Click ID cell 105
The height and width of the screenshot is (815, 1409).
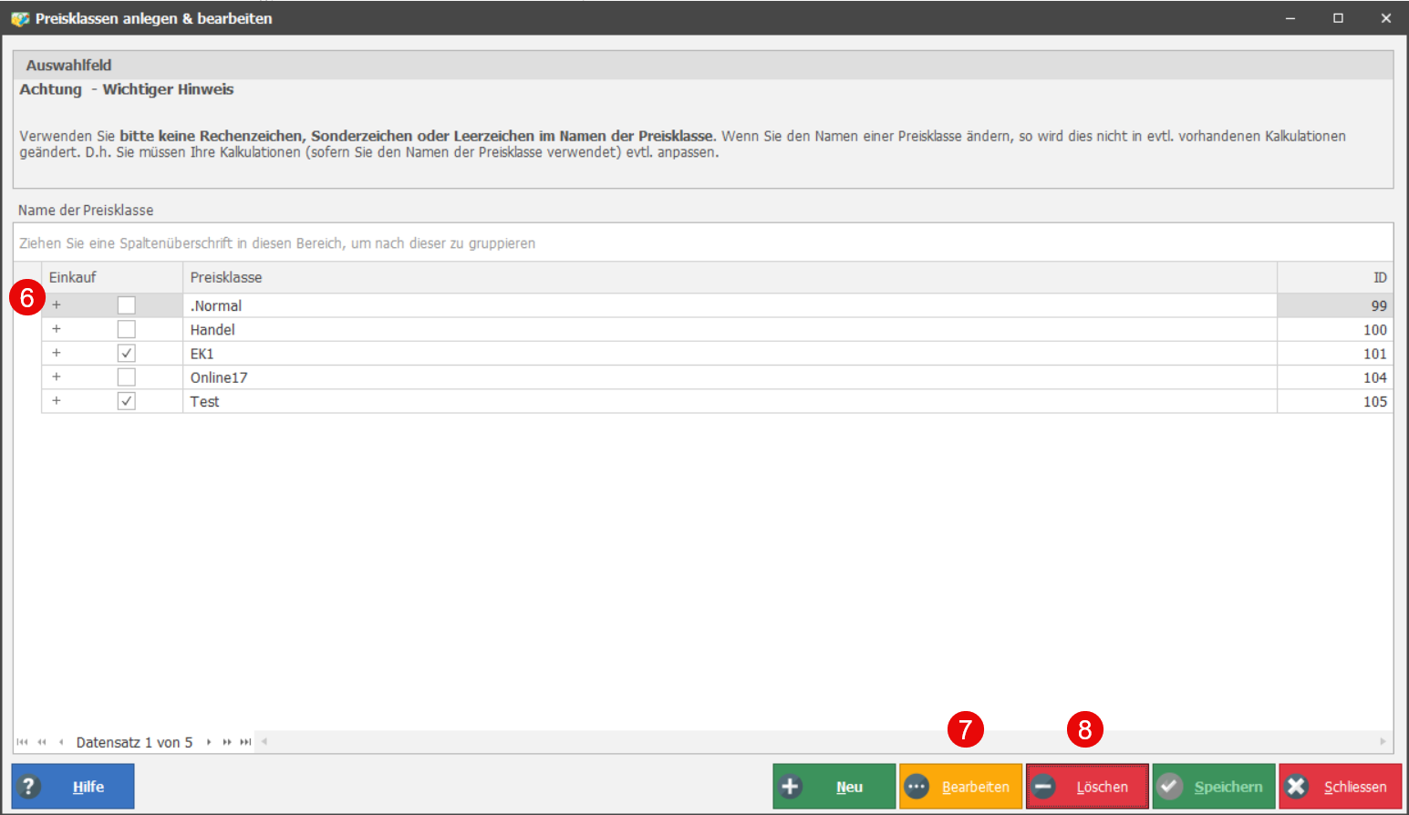pyautogui.click(x=1335, y=401)
